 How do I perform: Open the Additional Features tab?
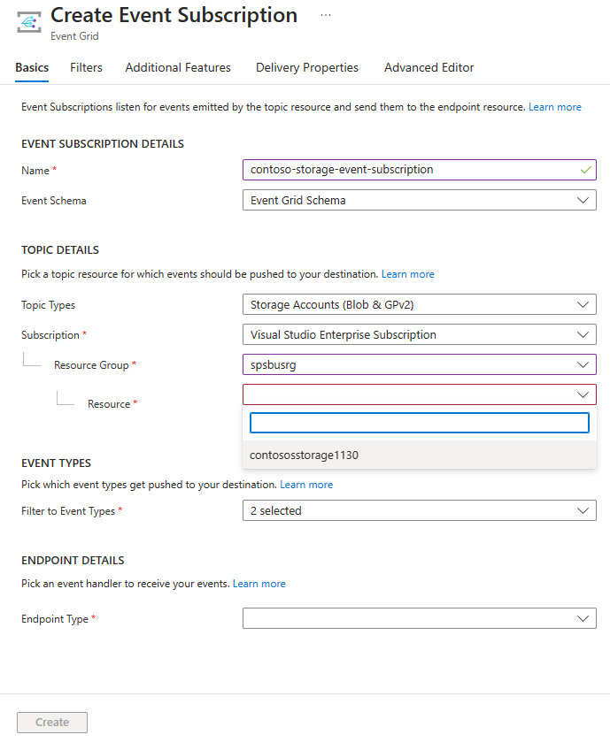tap(177, 67)
